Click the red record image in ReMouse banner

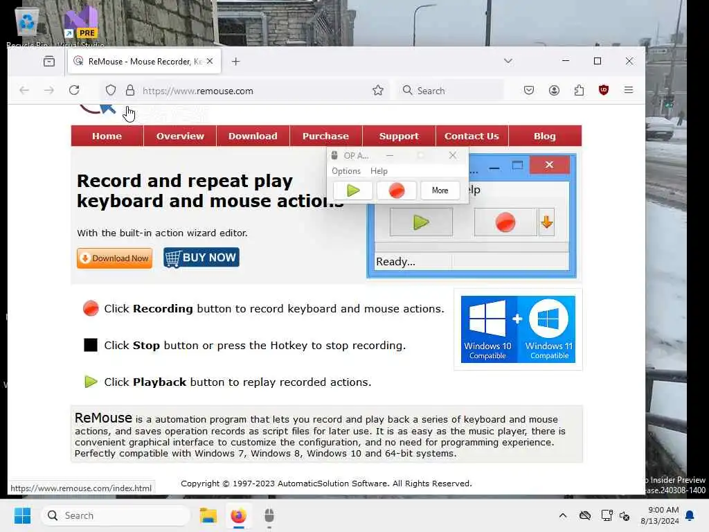coord(505,222)
